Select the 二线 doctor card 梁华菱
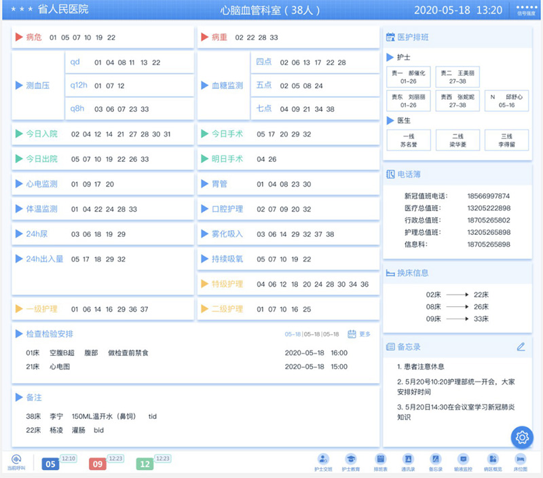 point(457,141)
